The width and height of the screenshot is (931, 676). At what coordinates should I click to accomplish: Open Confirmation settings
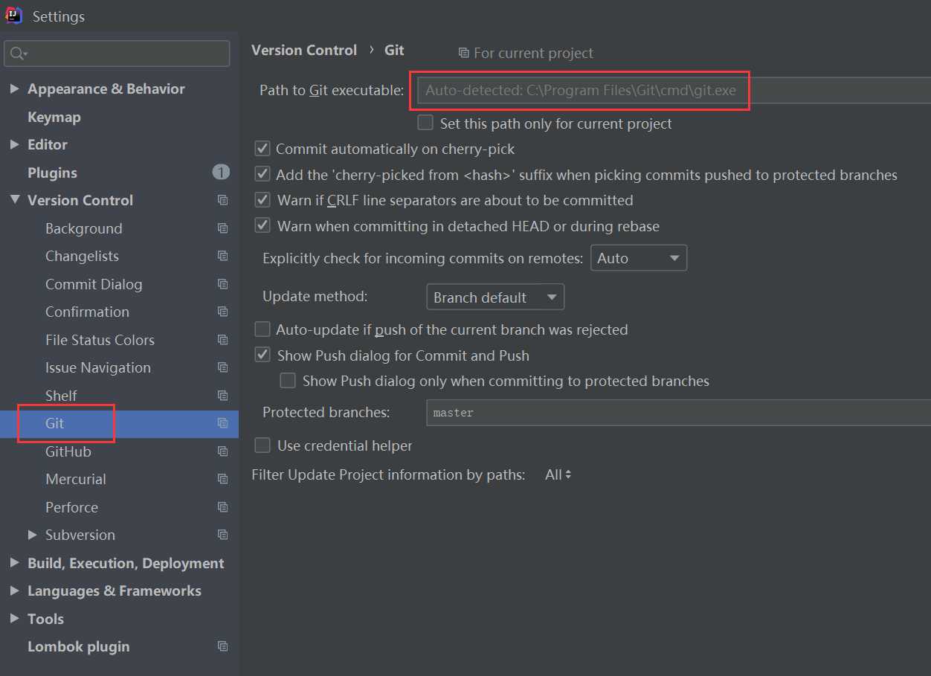click(87, 312)
